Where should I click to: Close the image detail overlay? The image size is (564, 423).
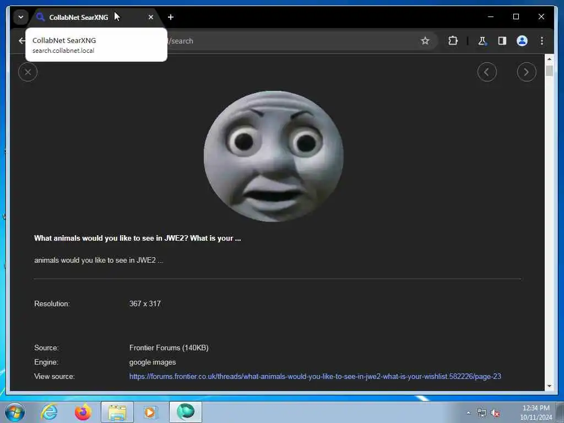28,72
